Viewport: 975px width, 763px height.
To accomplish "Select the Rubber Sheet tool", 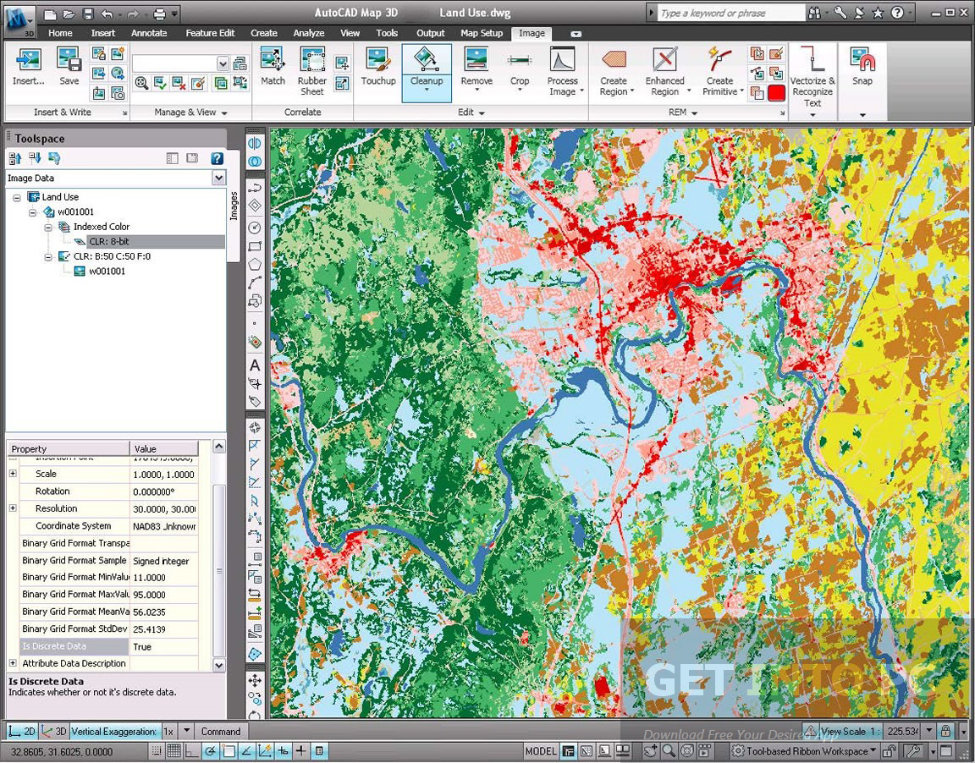I will click(312, 71).
